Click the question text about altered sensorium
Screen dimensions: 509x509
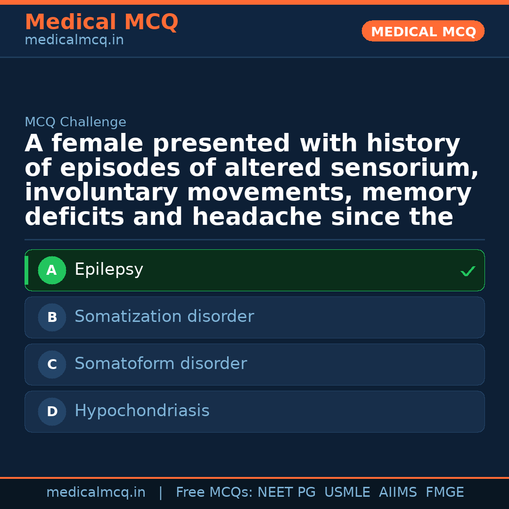click(x=252, y=180)
